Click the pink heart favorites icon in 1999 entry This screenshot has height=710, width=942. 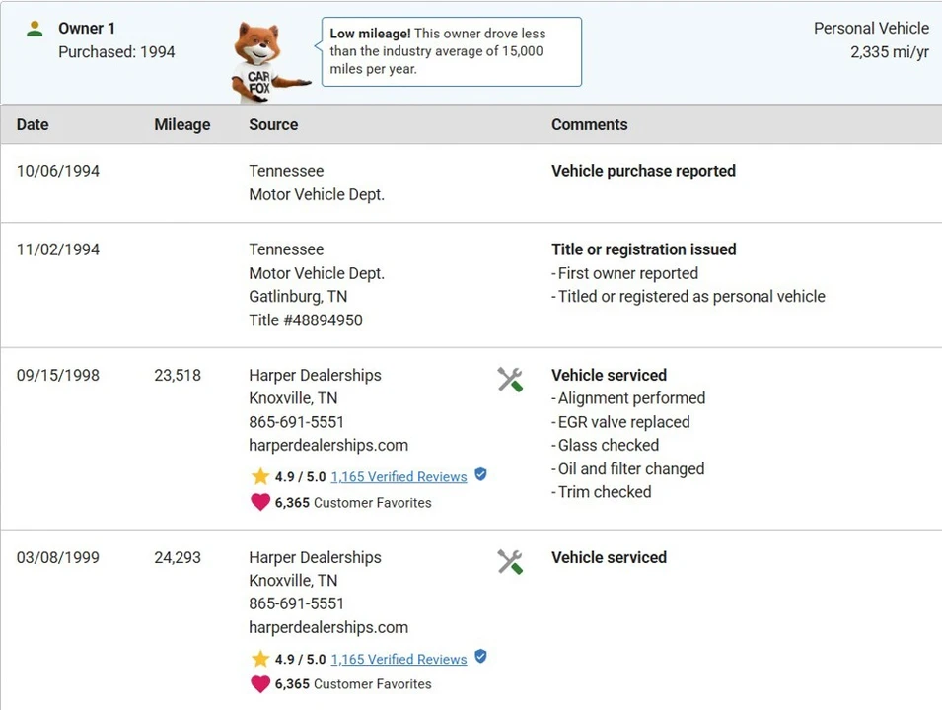coord(260,683)
